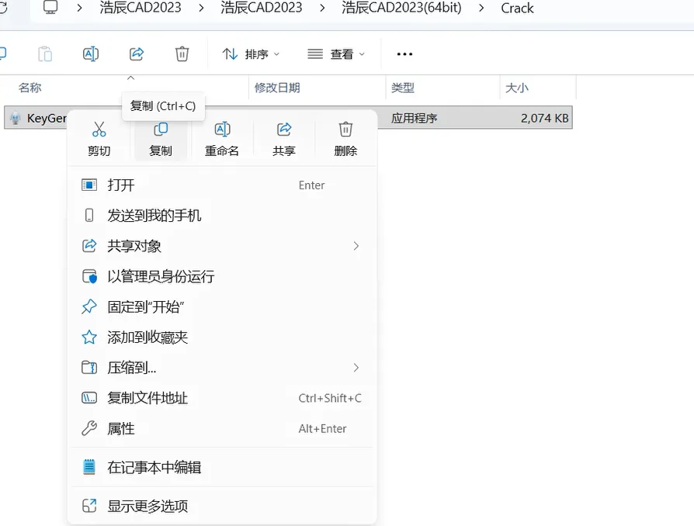Click the 2,074 KB size cell

pos(544,118)
